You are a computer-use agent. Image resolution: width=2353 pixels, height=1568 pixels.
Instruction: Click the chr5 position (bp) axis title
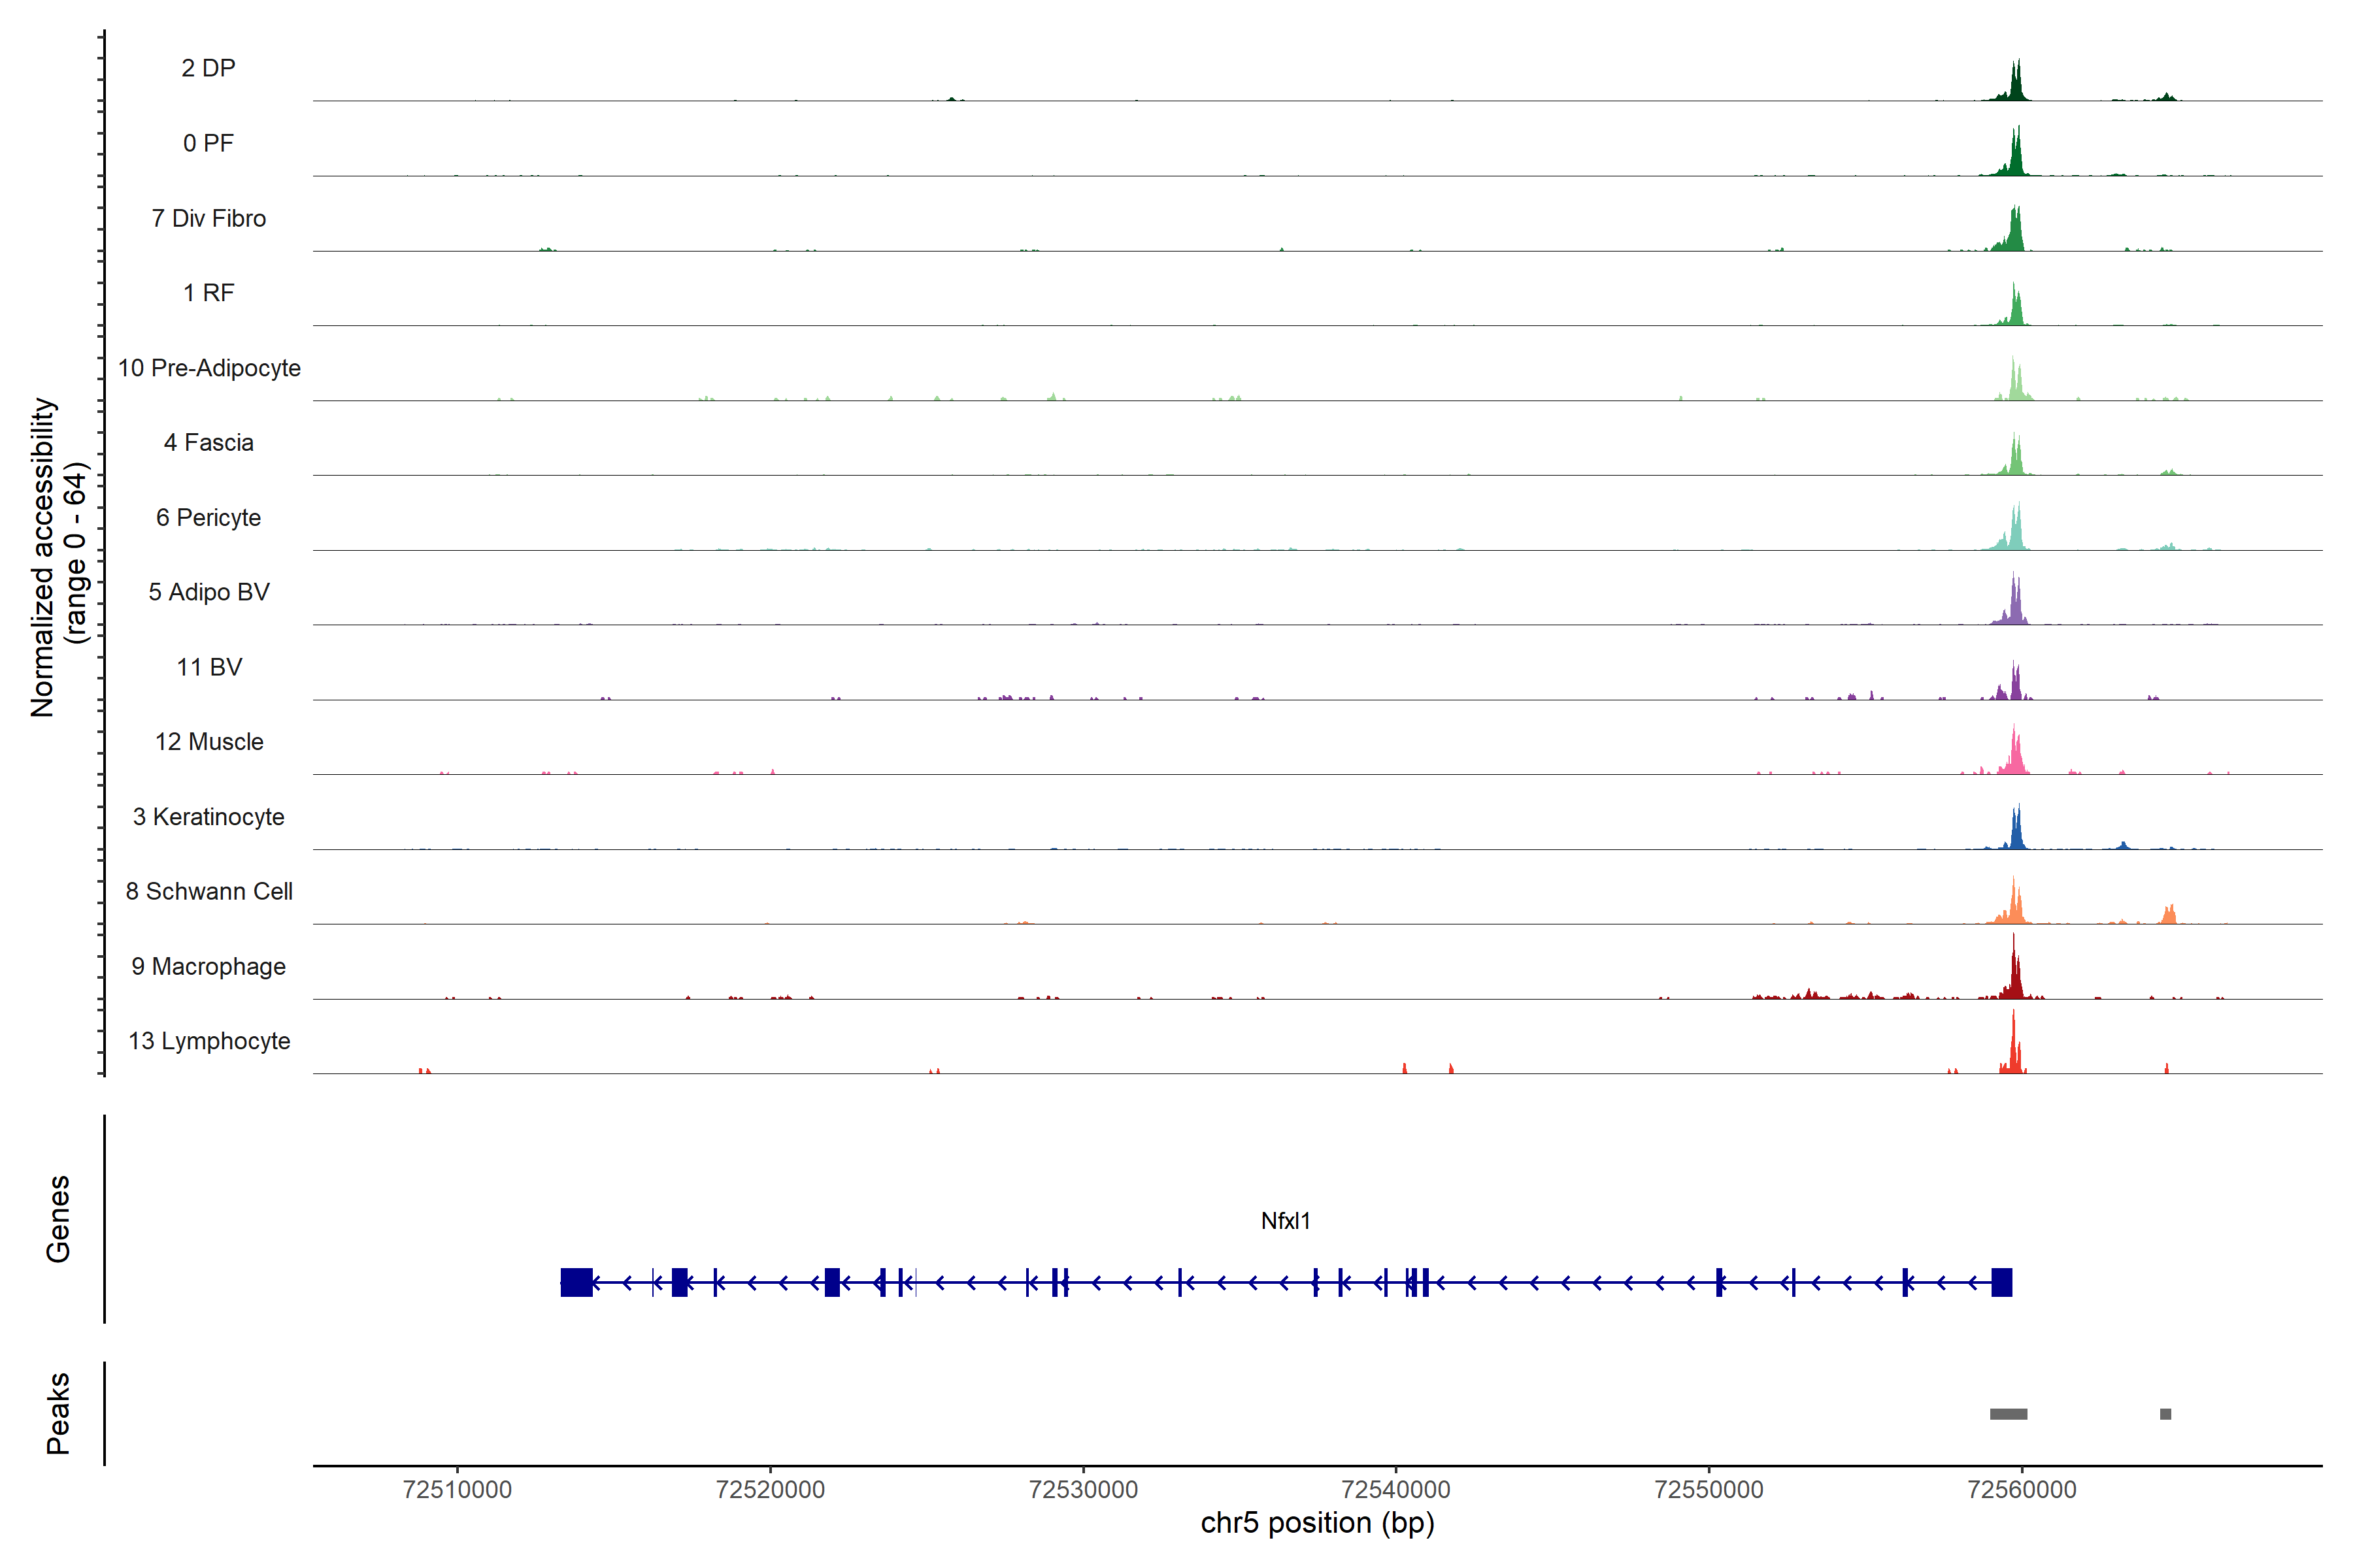tap(1316, 1523)
